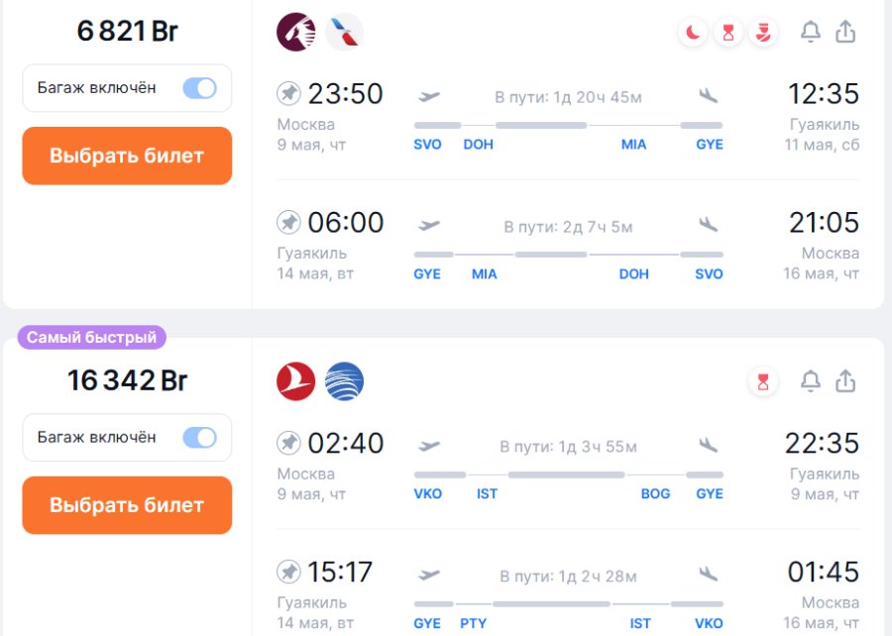Share the 6 821 Br ticket
Image resolution: width=892 pixels, height=636 pixels.
tap(845, 32)
